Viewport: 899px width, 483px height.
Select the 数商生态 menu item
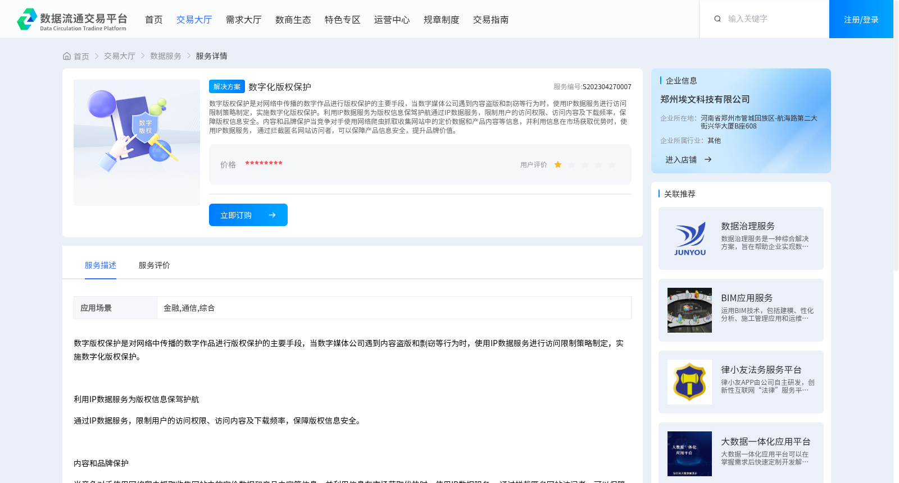tap(293, 20)
